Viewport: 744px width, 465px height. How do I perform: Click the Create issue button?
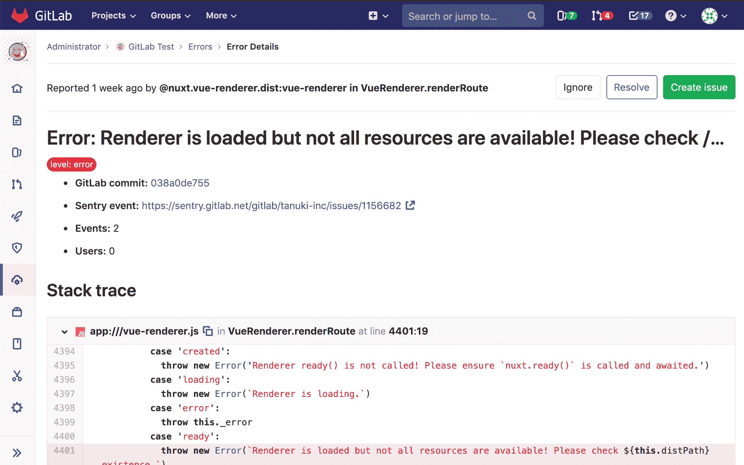point(699,87)
